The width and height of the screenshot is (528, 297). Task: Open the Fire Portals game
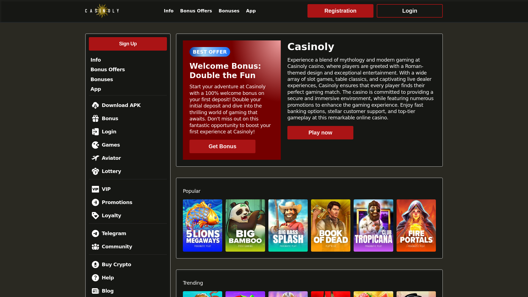coord(416,226)
